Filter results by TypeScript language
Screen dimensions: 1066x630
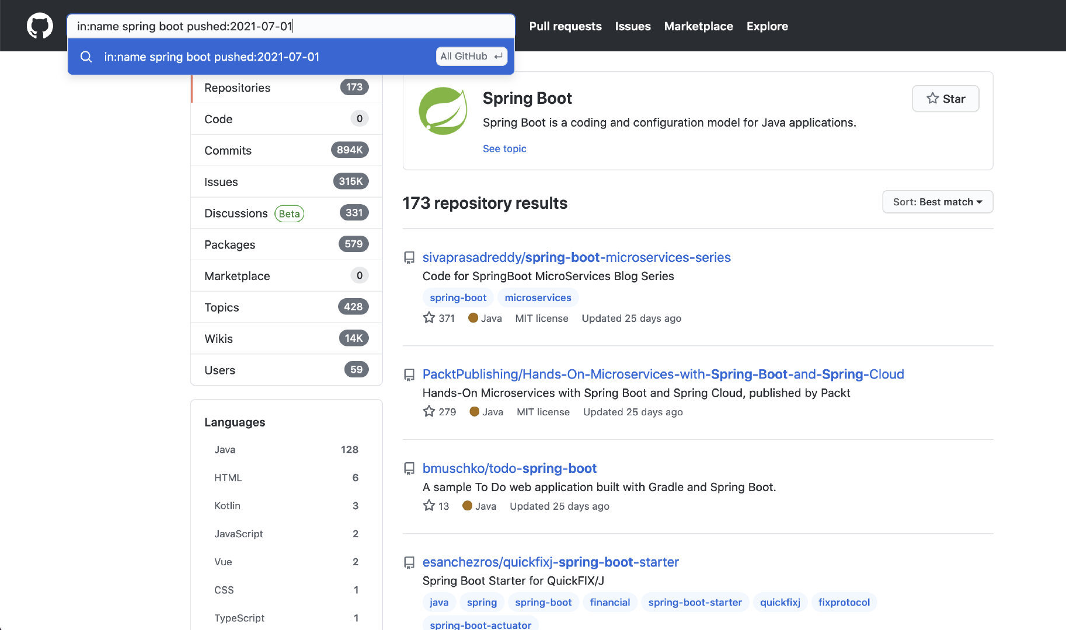click(286, 618)
